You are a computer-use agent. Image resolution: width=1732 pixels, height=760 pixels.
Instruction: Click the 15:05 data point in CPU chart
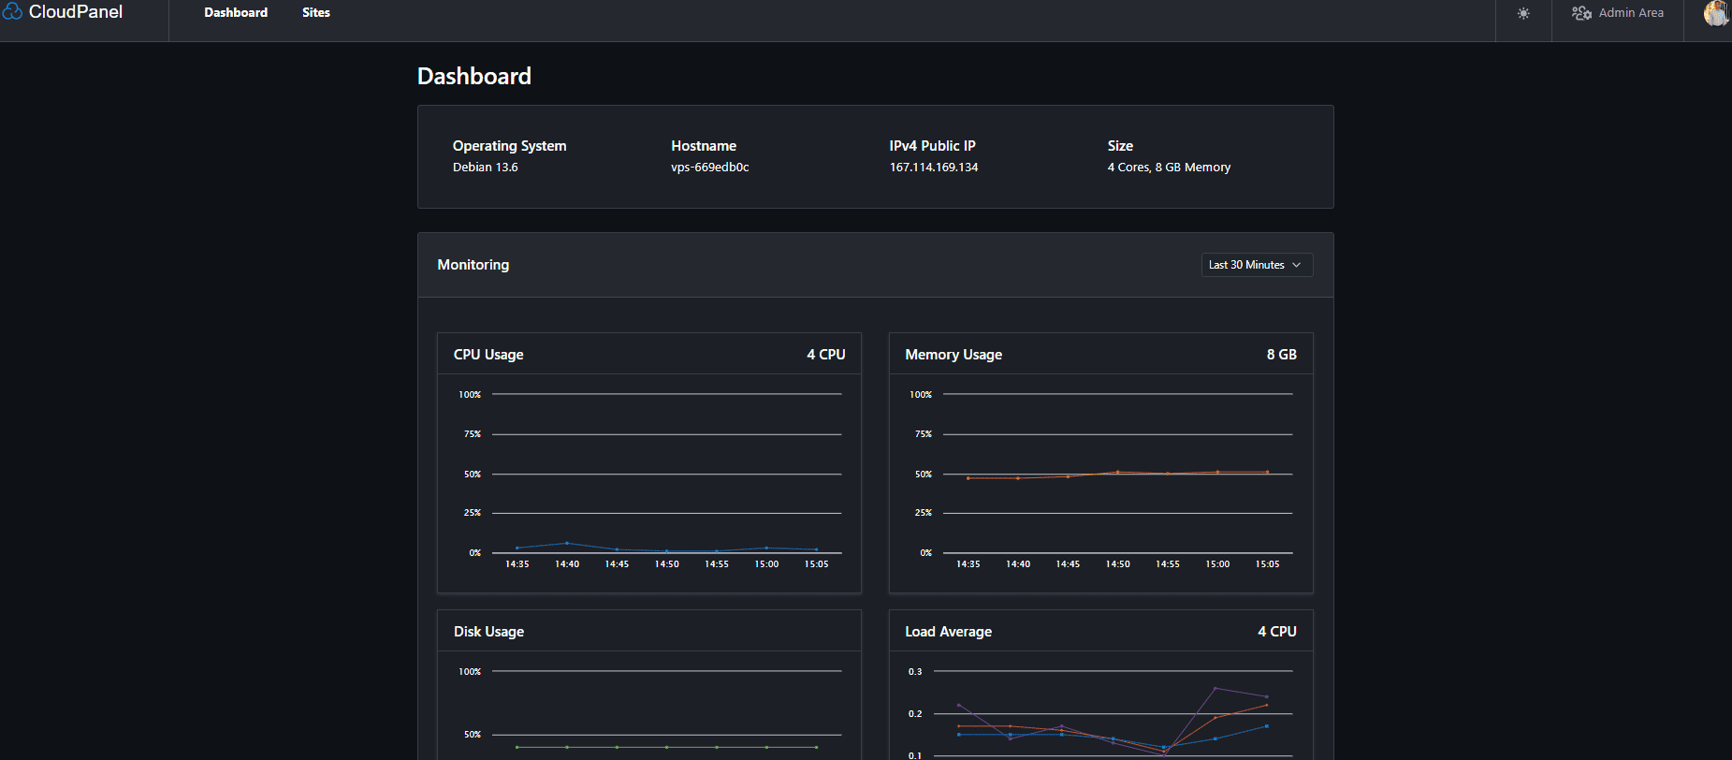click(x=816, y=549)
